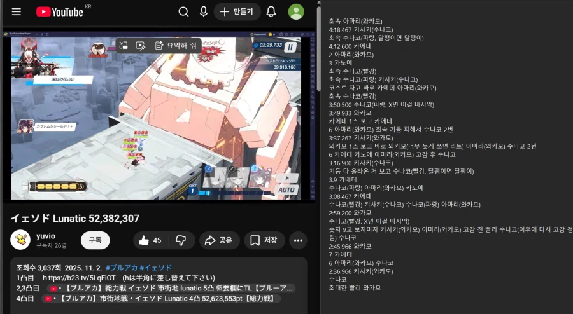Click the 구독자 26명 subscriber count
This screenshot has width=573, height=314.
tap(52, 245)
